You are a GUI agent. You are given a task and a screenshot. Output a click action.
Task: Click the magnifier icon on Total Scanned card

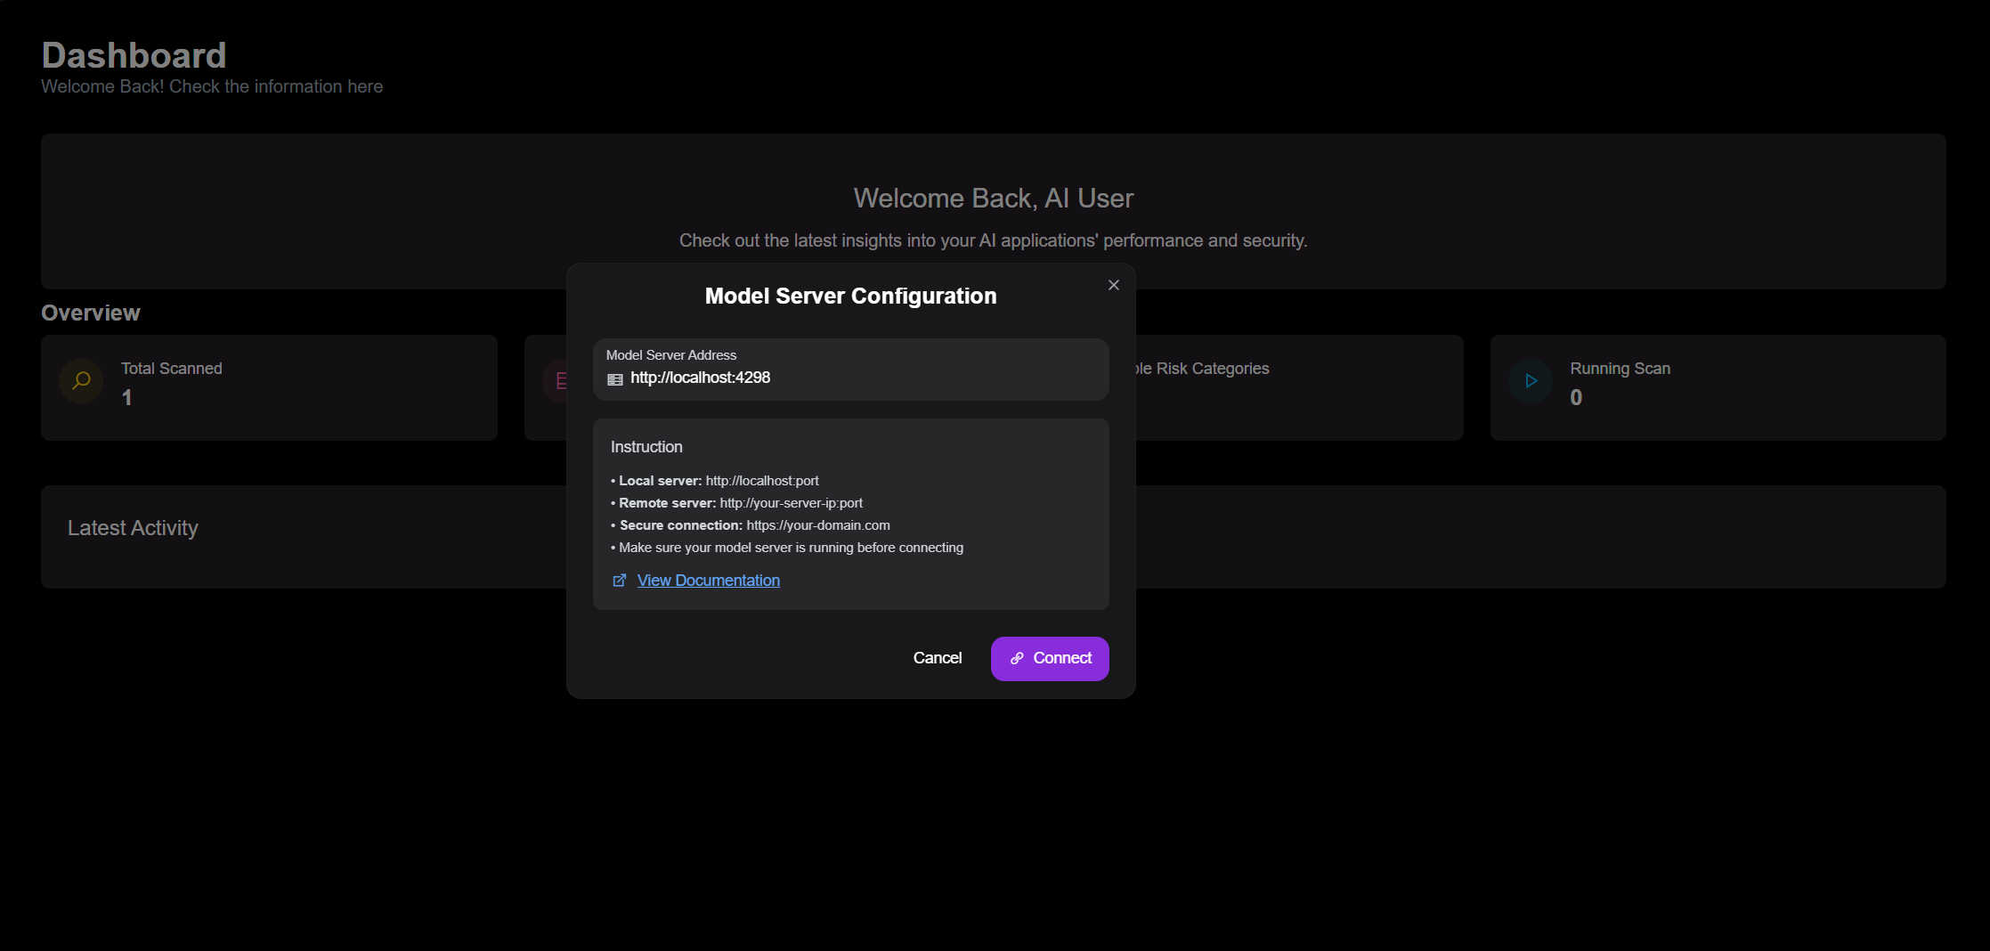click(x=81, y=380)
